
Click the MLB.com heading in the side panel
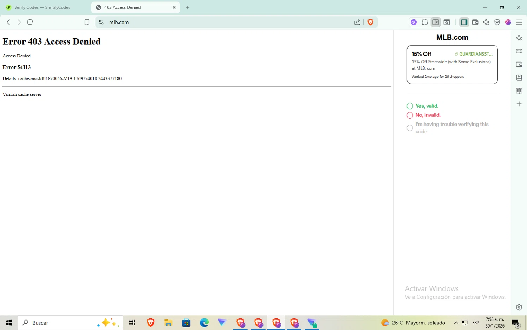tap(452, 37)
